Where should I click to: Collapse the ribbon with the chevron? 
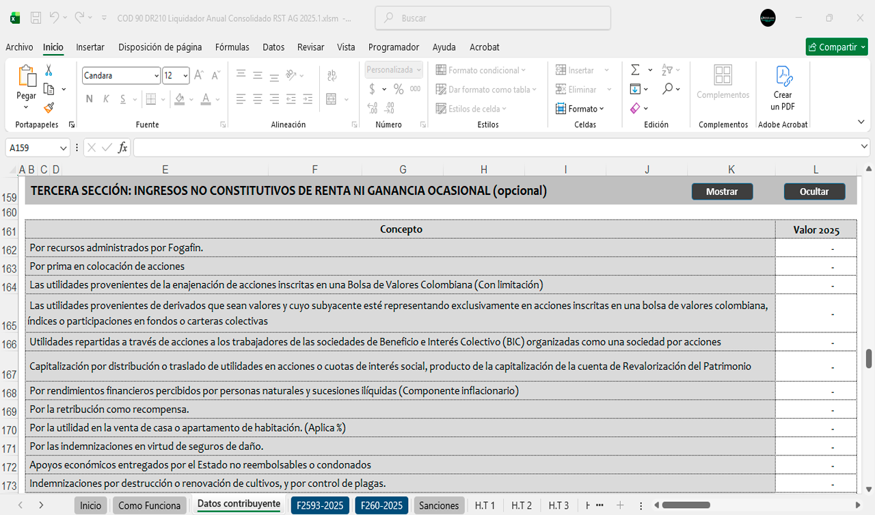point(861,122)
